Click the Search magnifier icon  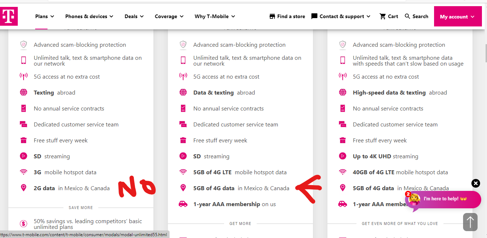pos(408,16)
